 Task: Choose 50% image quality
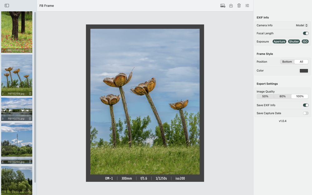click(x=265, y=96)
